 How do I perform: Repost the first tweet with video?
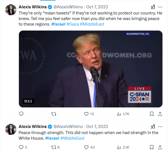click(54, 114)
